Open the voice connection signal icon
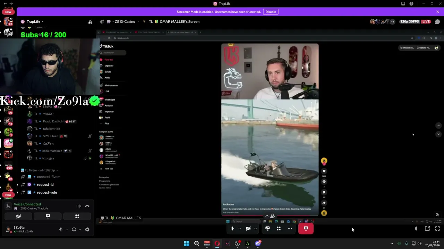Screen dimensions: 444x249 tap(8, 206)
